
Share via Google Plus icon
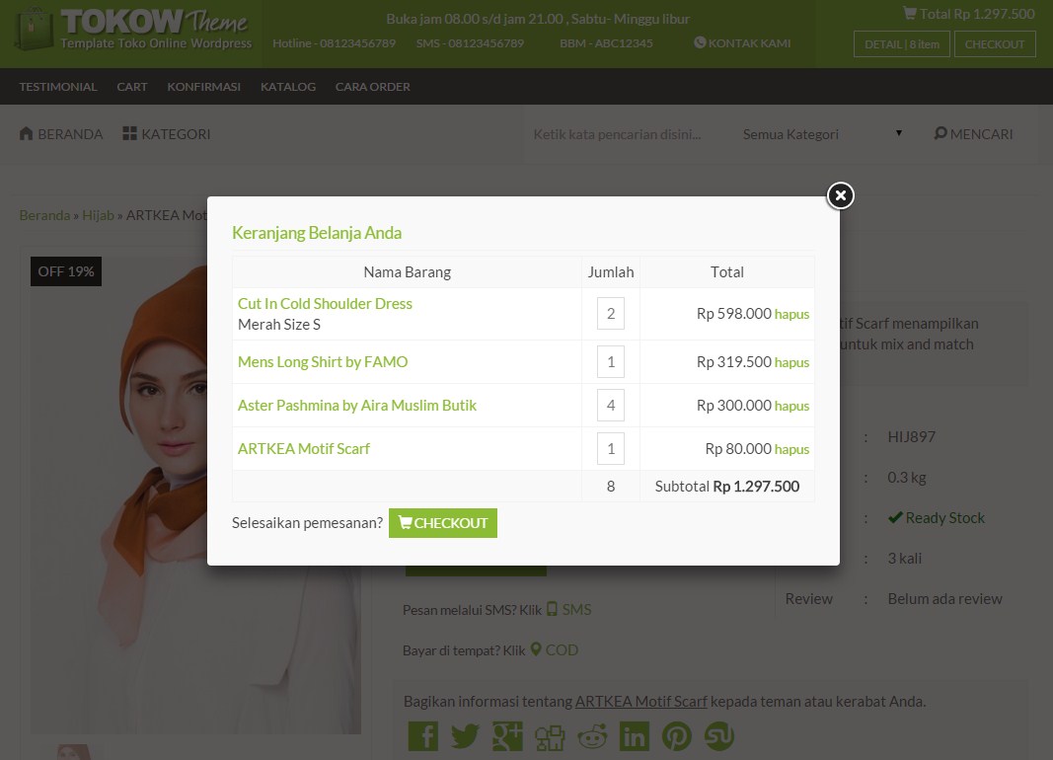tap(507, 736)
